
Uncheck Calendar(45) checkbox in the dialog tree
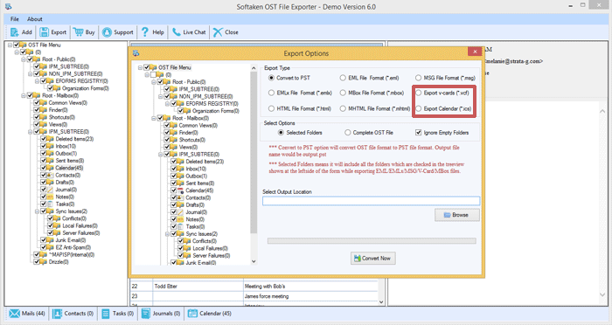[174, 190]
